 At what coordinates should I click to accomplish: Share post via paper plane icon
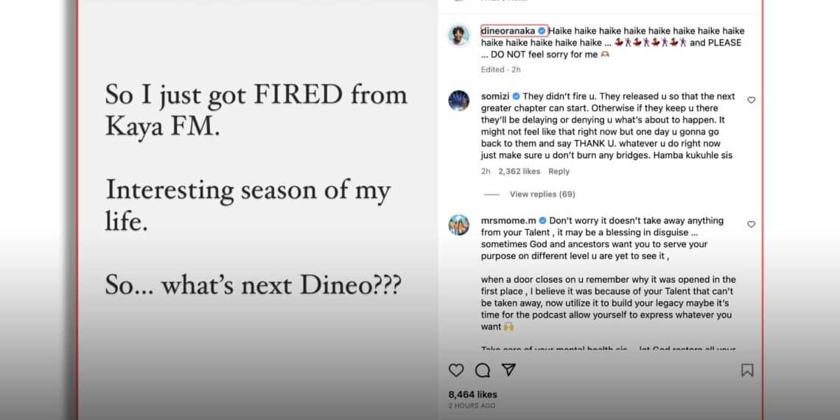tap(508, 370)
